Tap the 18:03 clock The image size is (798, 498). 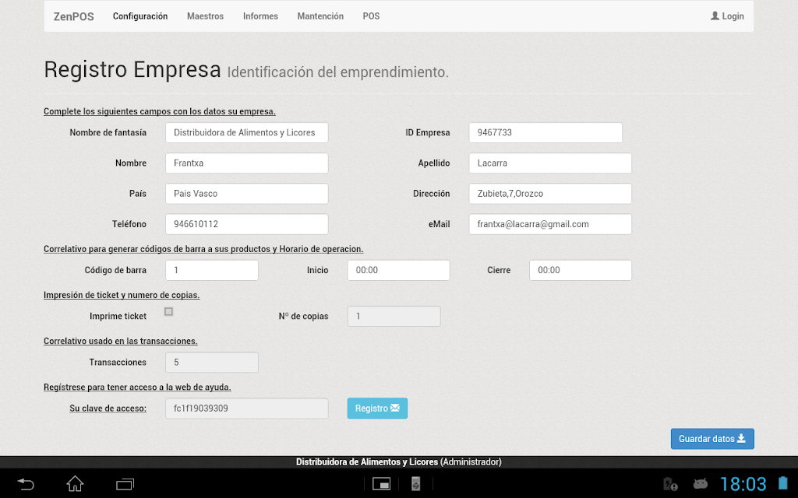coord(743,484)
